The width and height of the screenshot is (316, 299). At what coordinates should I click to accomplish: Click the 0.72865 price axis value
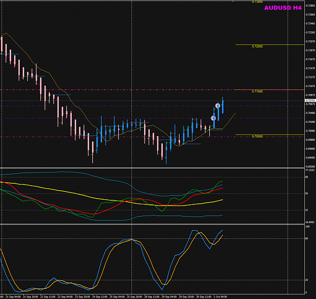point(310,6)
